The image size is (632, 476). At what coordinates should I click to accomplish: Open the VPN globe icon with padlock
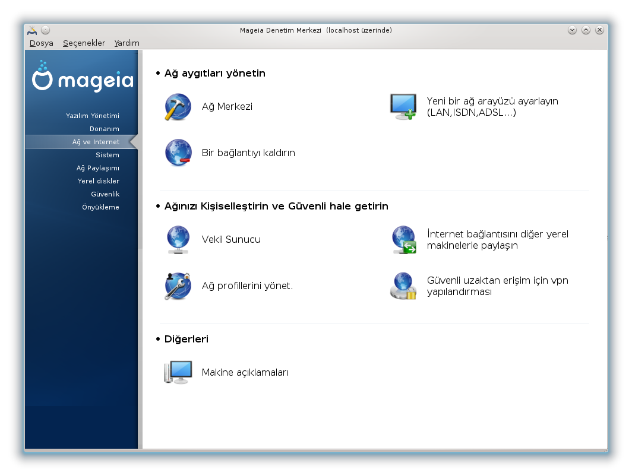click(403, 286)
